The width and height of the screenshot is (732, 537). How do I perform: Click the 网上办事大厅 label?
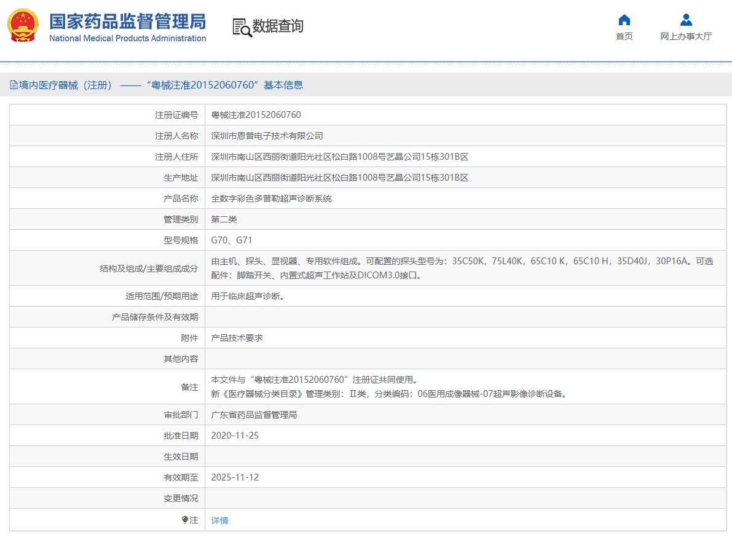pyautogui.click(x=686, y=36)
